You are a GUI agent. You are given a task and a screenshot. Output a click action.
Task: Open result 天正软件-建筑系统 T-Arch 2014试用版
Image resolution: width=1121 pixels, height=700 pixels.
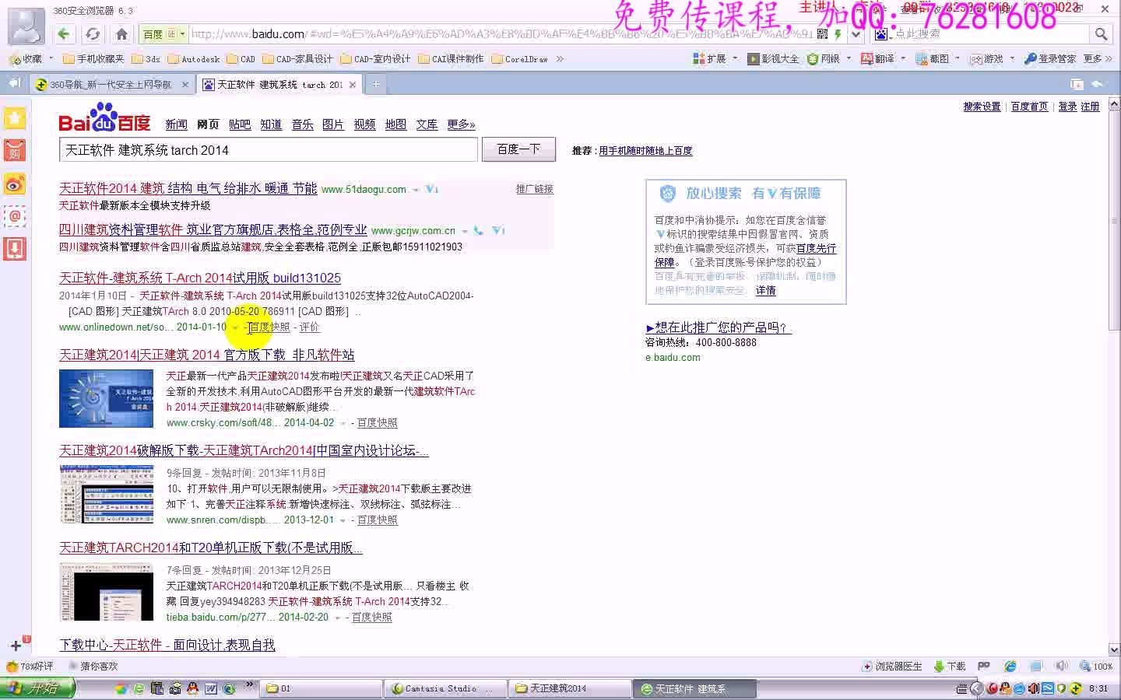[x=200, y=278]
